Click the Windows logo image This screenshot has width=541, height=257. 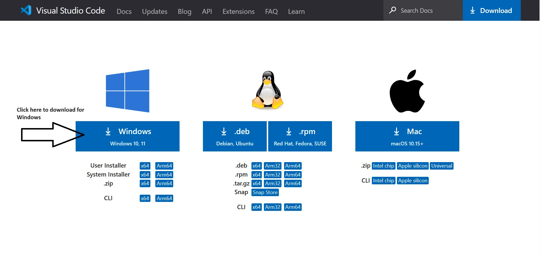click(x=127, y=91)
